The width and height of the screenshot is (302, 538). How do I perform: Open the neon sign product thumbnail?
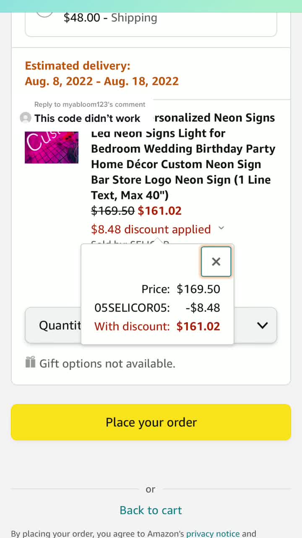(52, 148)
